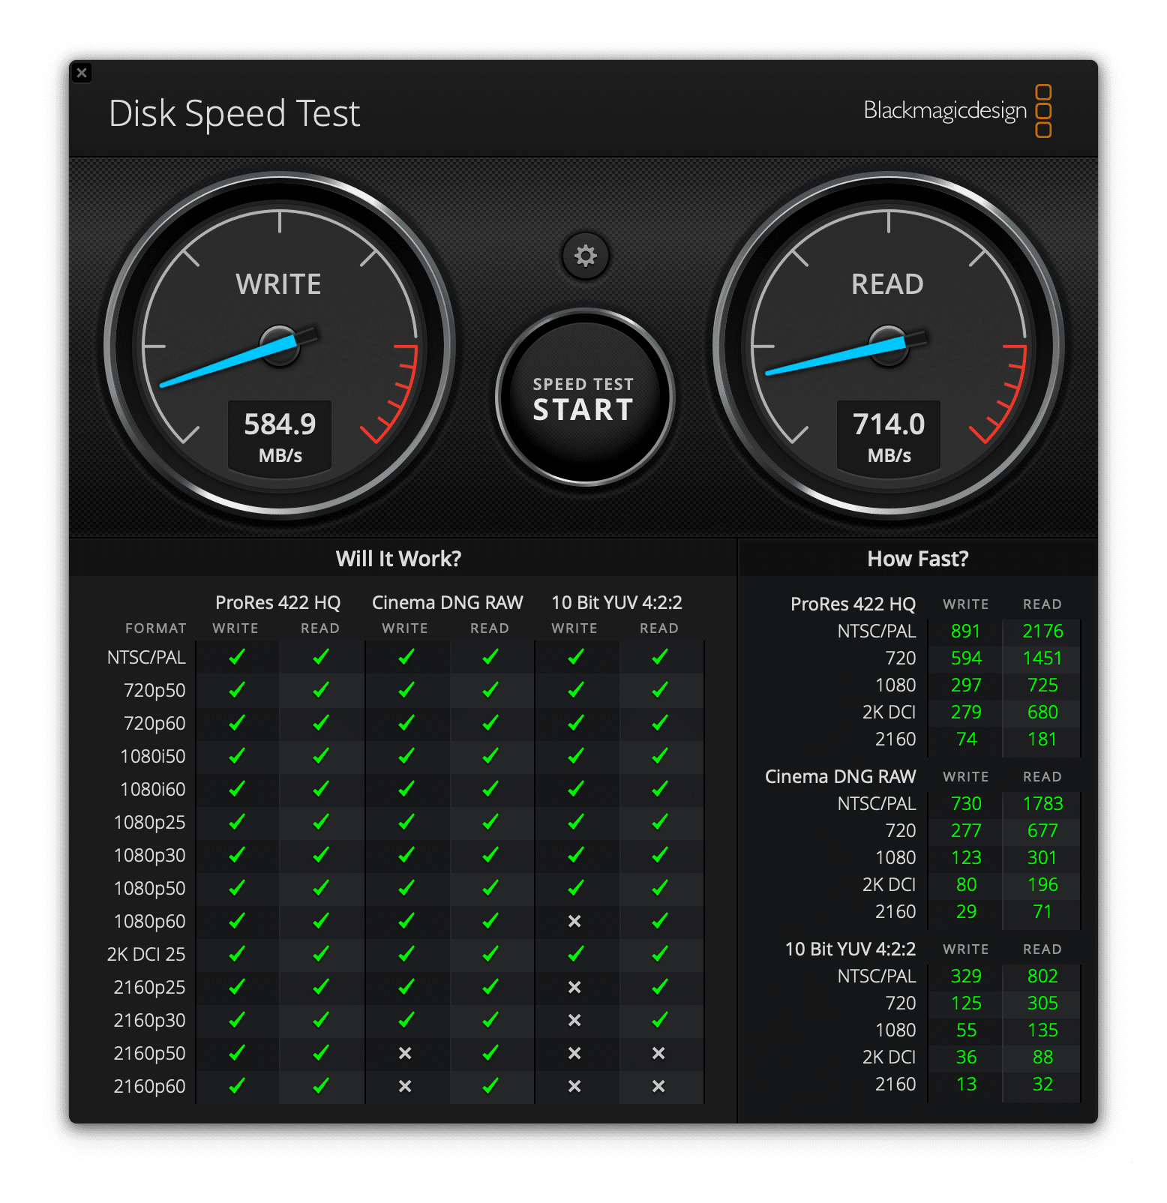Click the Cinema DNG RAW write X for 2160p50
Image resolution: width=1167 pixels, height=1203 pixels.
[405, 1053]
